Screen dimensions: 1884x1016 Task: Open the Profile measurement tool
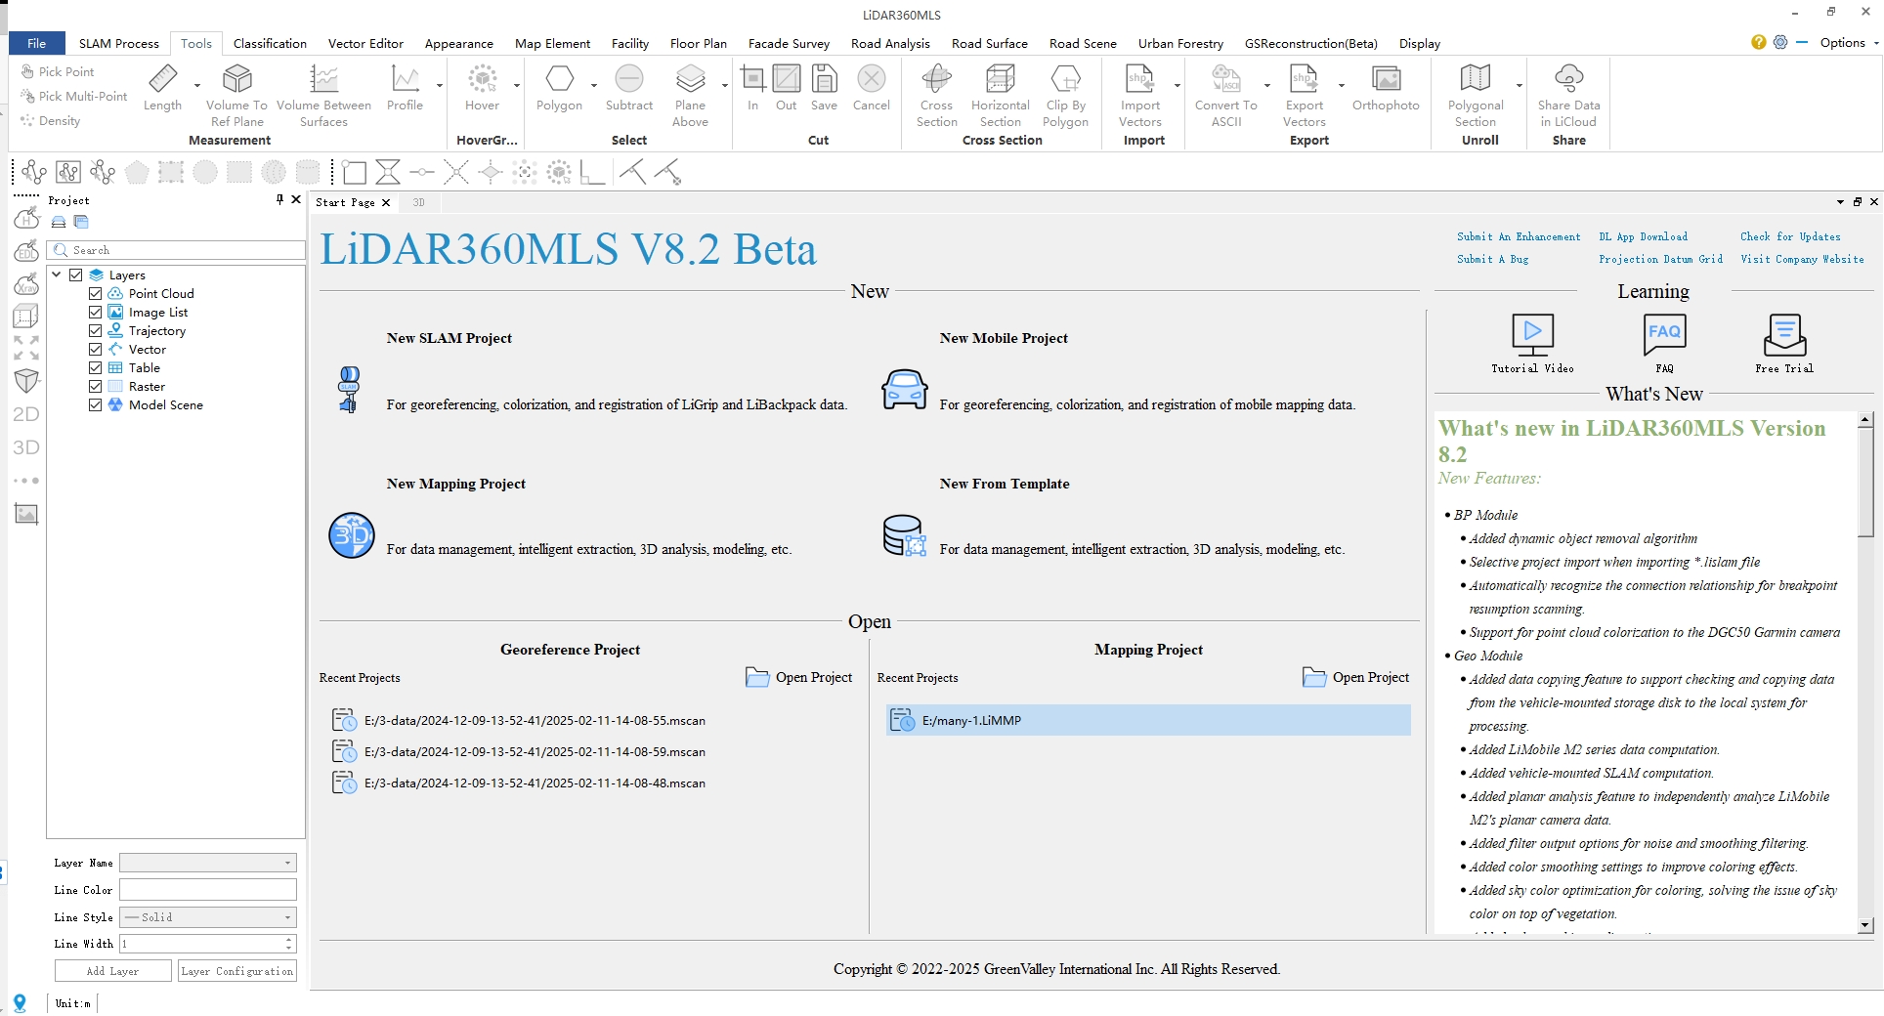tap(405, 88)
